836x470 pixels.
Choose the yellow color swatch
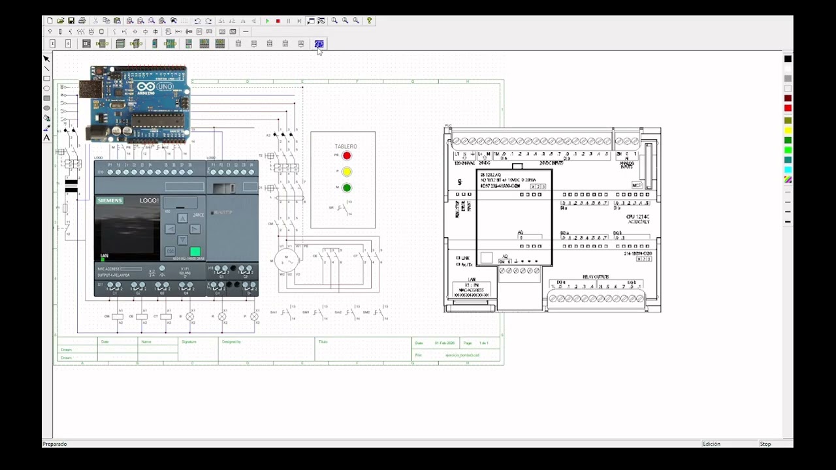point(788,130)
